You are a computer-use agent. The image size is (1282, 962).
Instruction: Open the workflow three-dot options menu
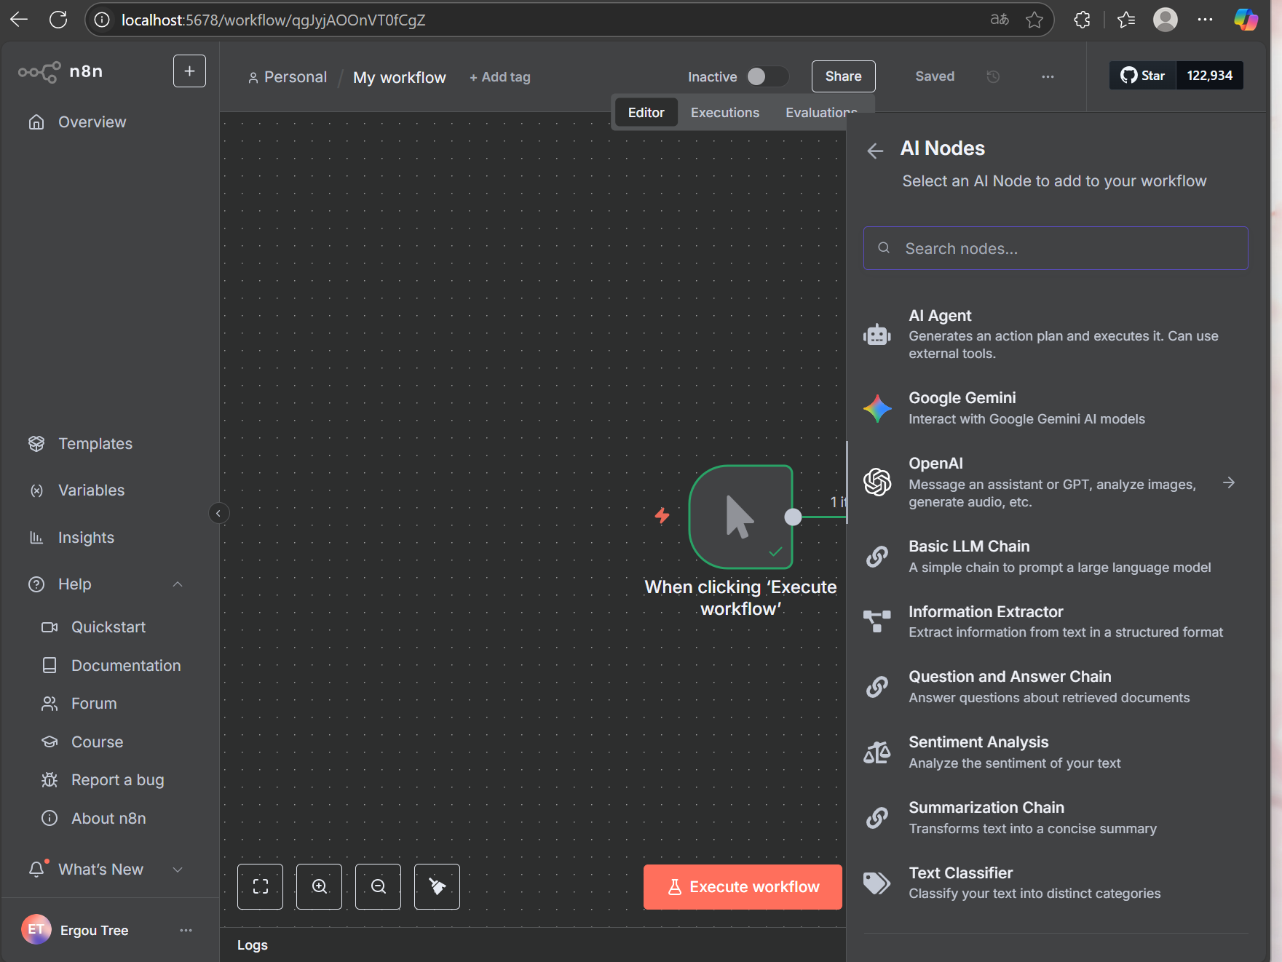(1048, 76)
